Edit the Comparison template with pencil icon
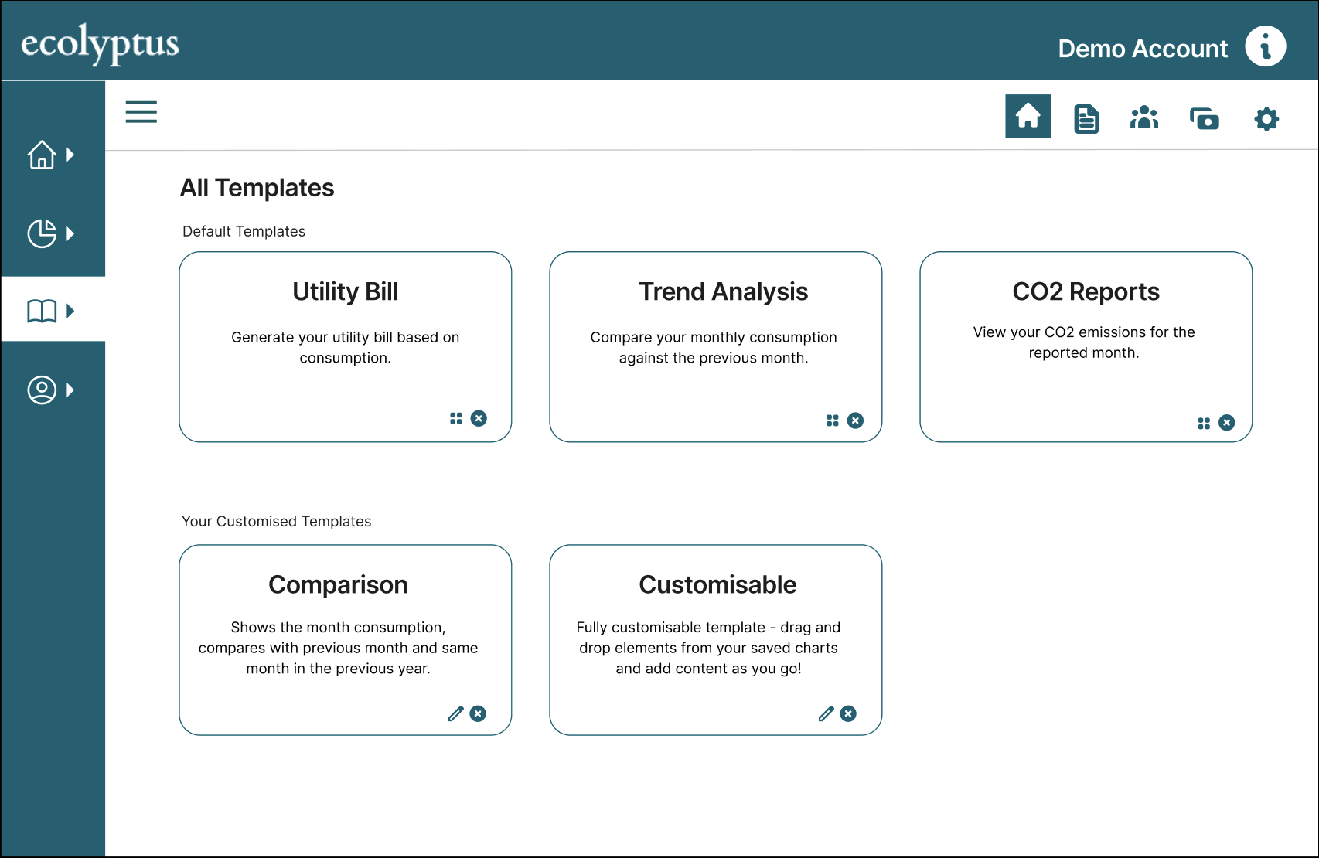 [455, 713]
